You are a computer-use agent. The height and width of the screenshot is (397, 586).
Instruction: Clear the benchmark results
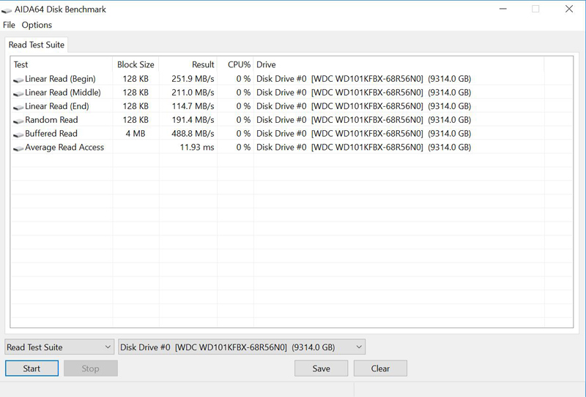(380, 368)
